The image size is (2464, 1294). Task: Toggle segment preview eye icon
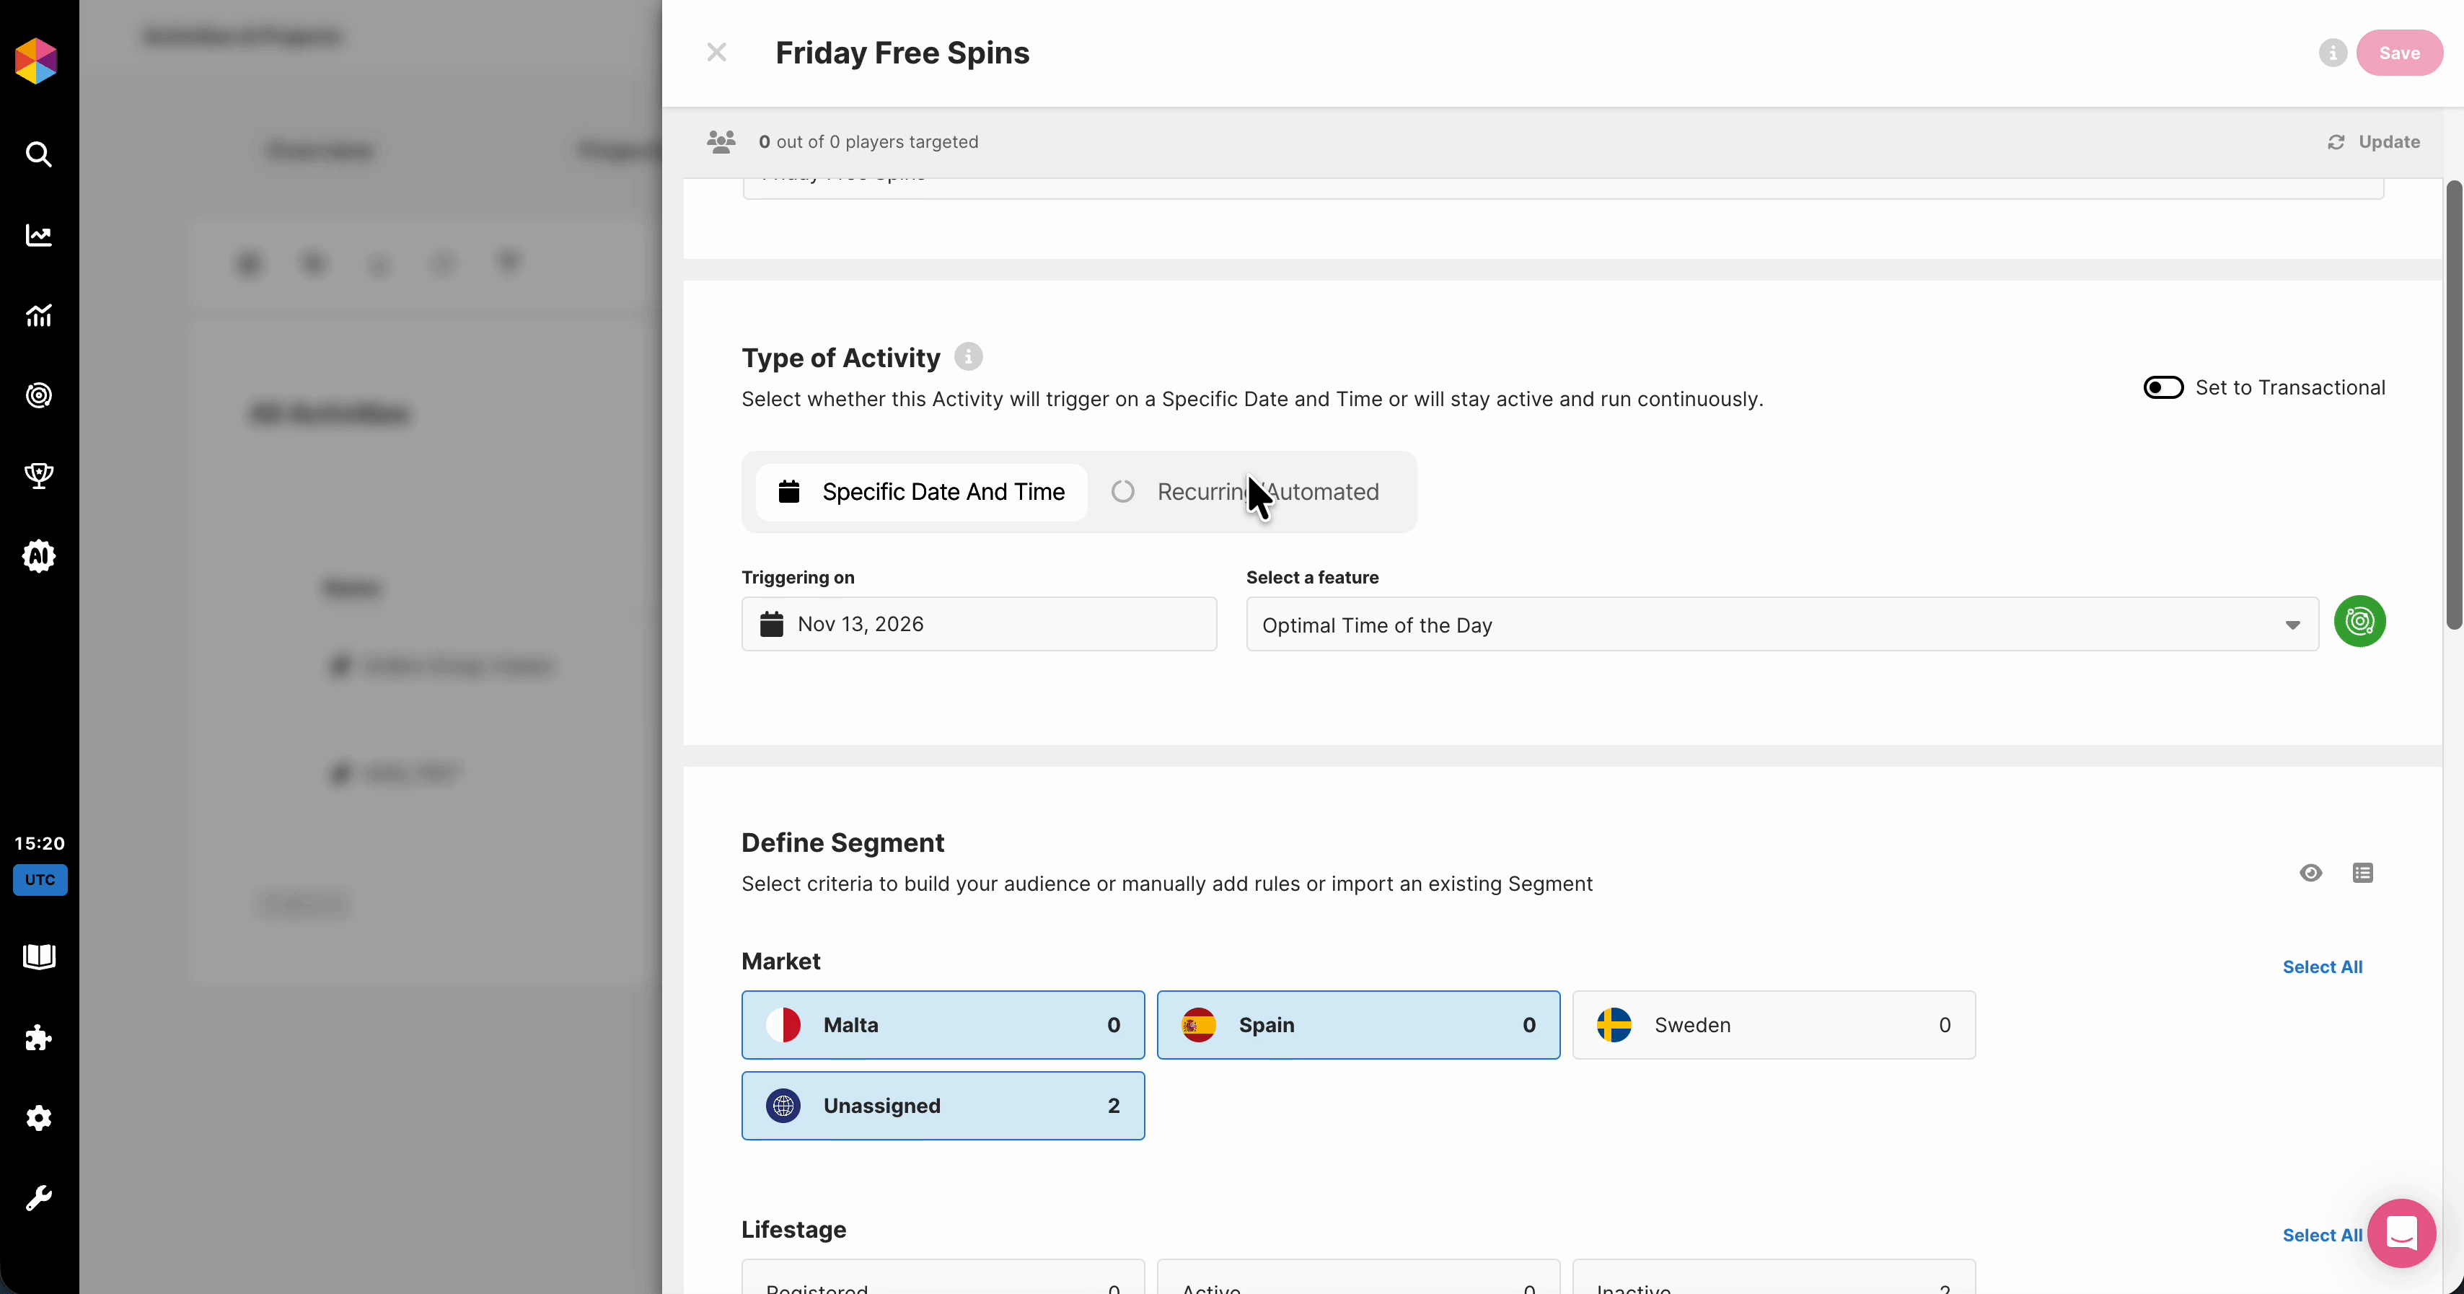coord(2310,872)
